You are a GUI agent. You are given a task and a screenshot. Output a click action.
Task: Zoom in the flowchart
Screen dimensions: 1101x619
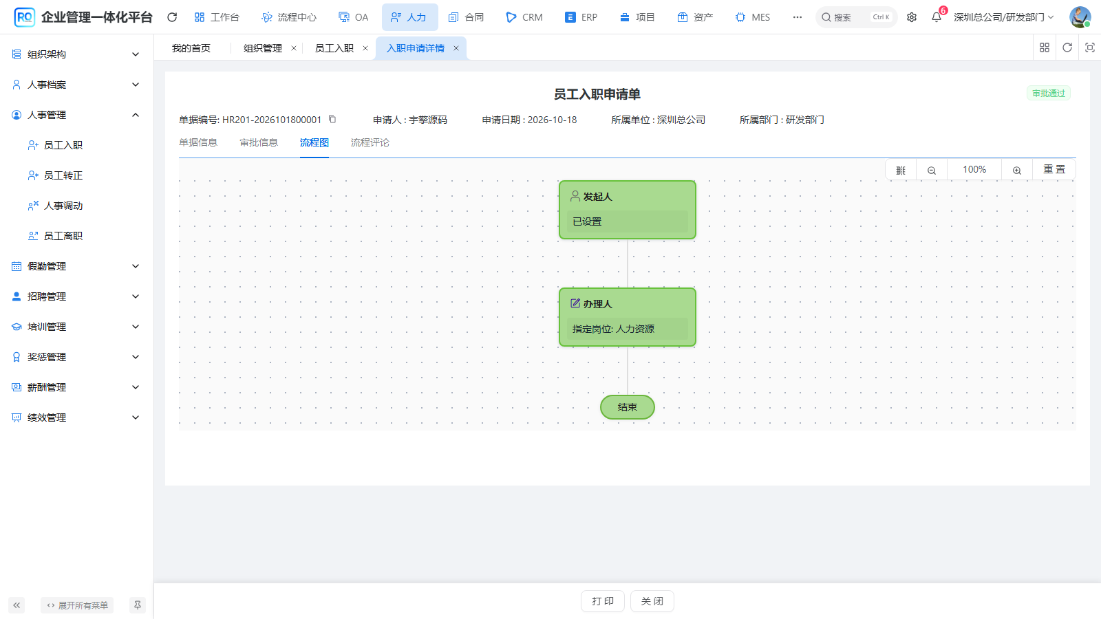(1017, 170)
